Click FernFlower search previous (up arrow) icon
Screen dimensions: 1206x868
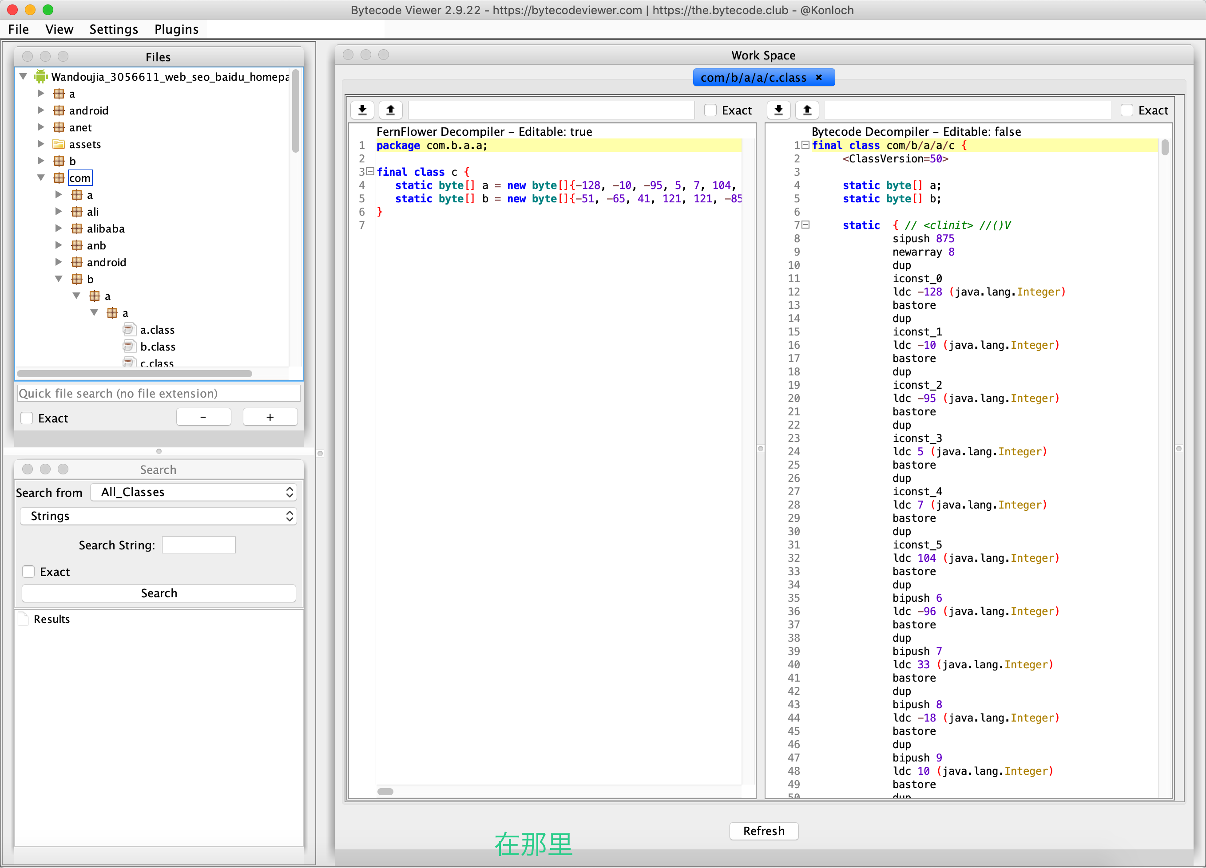coord(390,110)
